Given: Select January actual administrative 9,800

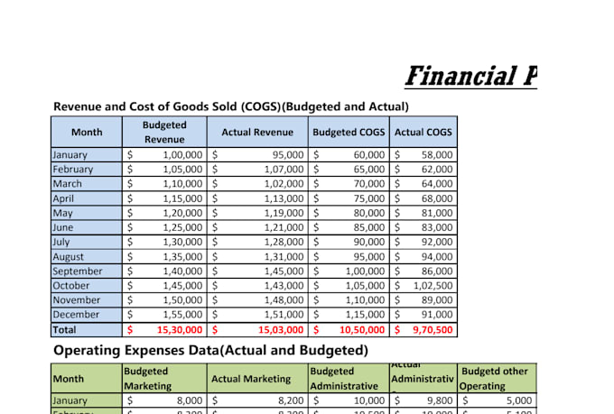Looking at the screenshot, I should 423,400.
